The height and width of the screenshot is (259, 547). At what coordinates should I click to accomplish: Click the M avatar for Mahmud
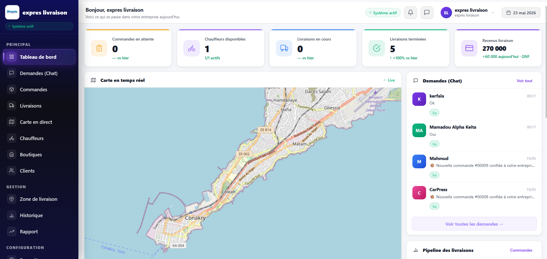tap(419, 161)
